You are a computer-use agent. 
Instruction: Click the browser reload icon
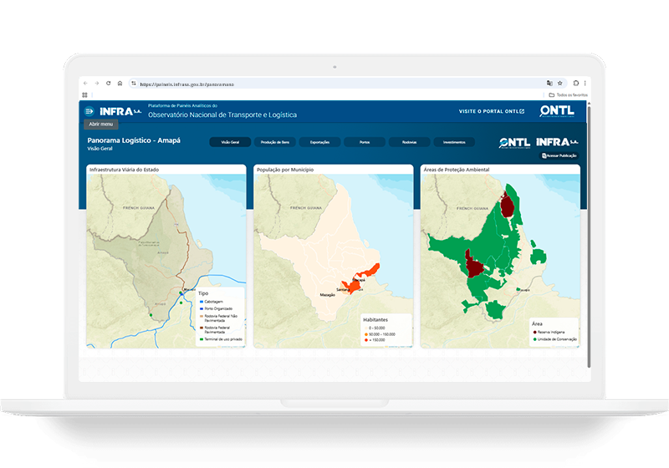(x=108, y=84)
